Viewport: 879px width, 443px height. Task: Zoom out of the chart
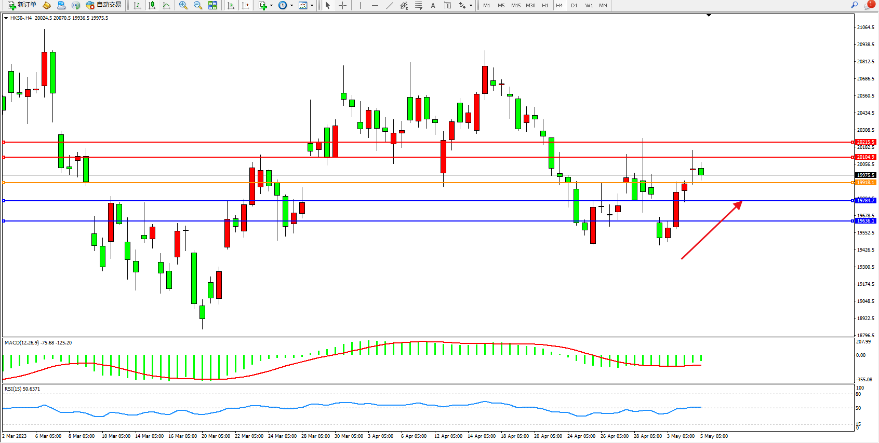[198, 5]
